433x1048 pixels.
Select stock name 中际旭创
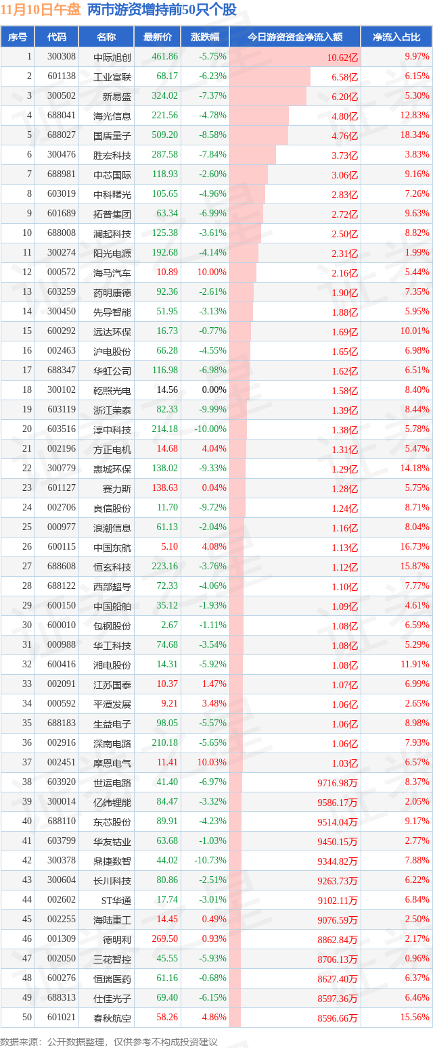[x=113, y=57]
